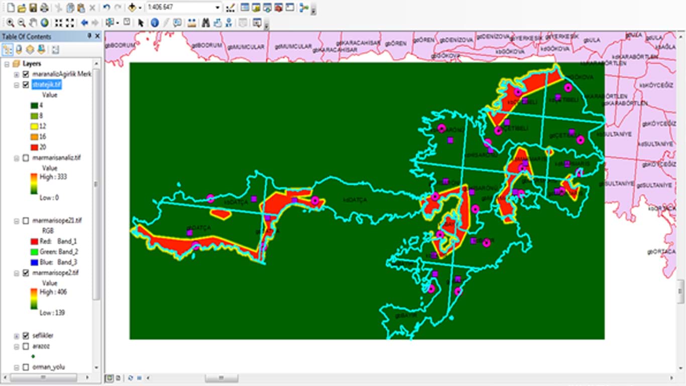Choose the Identify info tool
This screenshot has width=686, height=386.
[x=154, y=23]
